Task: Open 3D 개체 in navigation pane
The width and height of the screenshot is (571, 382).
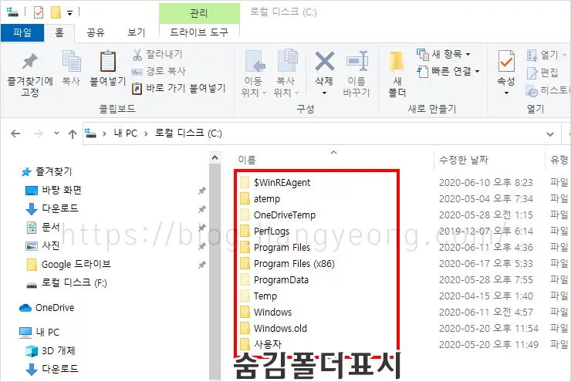Action: click(51, 351)
